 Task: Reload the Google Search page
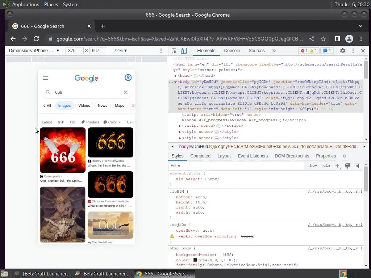point(36,39)
